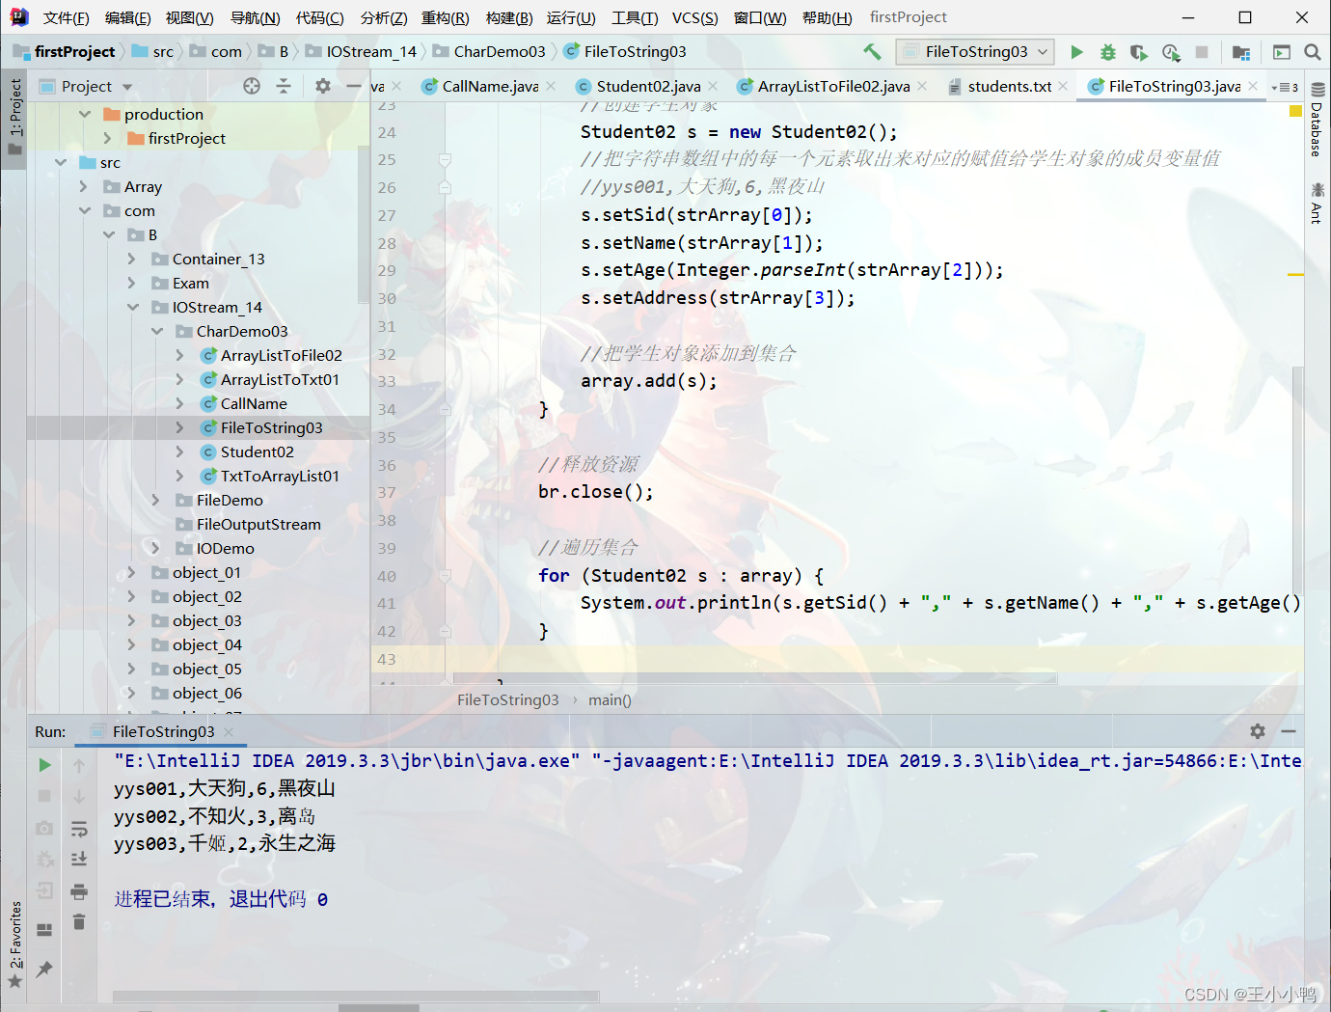The width and height of the screenshot is (1331, 1012).
Task: Click the Build project hammer icon
Action: (872, 51)
